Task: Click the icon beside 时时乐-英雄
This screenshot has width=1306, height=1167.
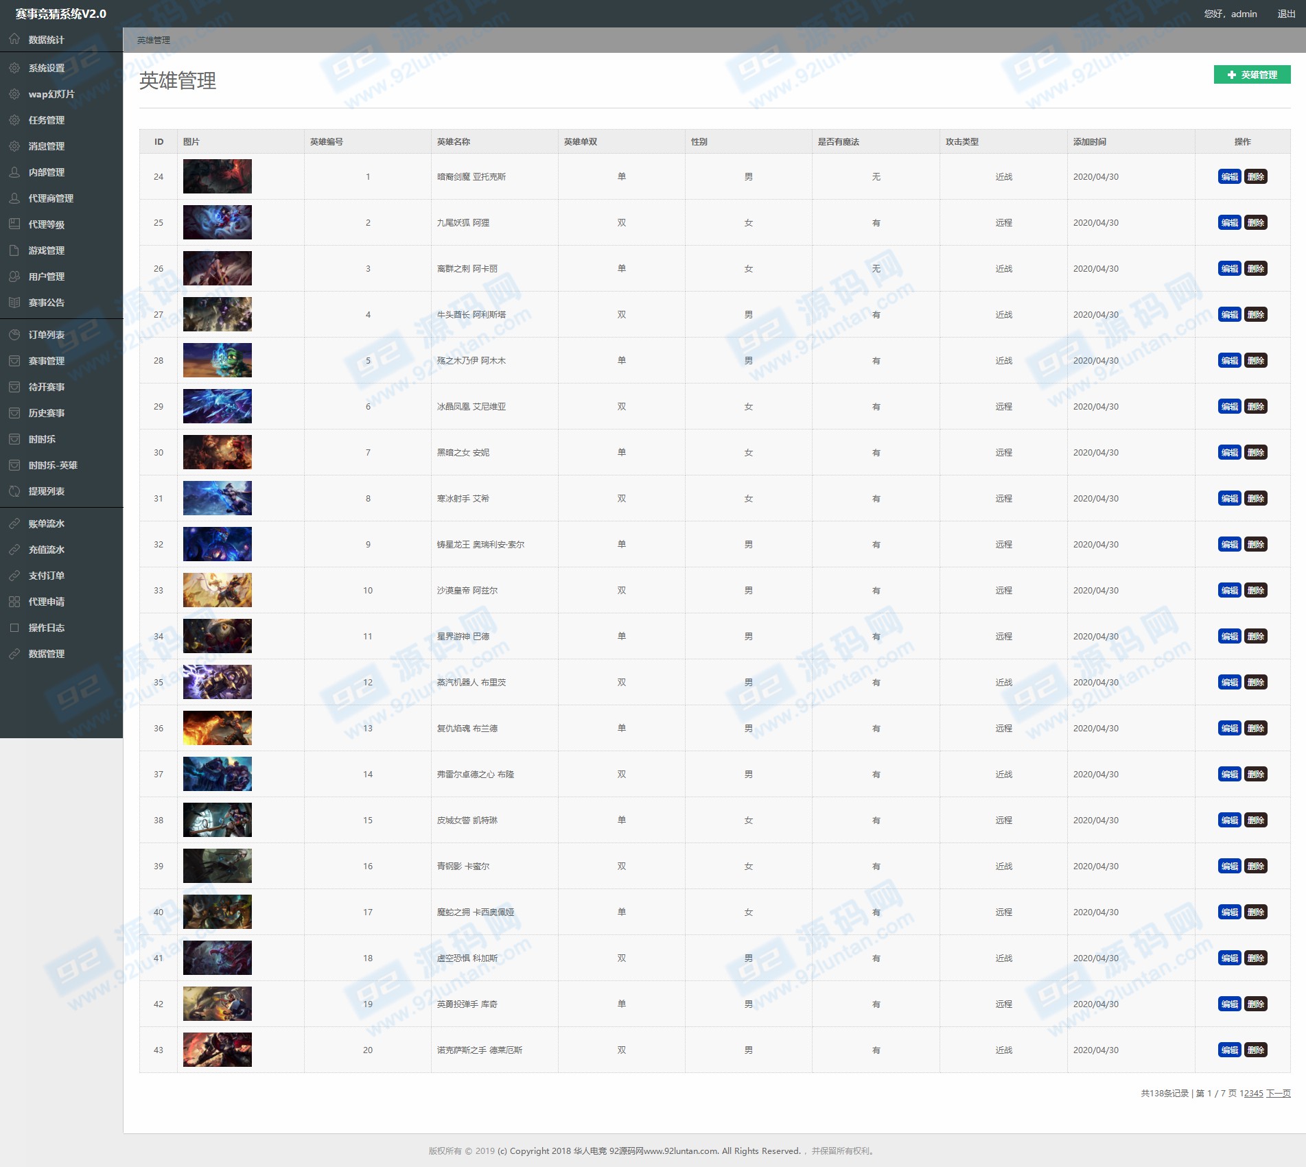Action: pyautogui.click(x=14, y=465)
